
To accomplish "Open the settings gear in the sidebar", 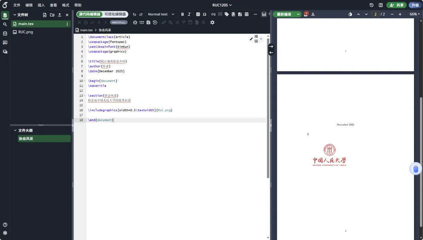I will tap(5, 233).
